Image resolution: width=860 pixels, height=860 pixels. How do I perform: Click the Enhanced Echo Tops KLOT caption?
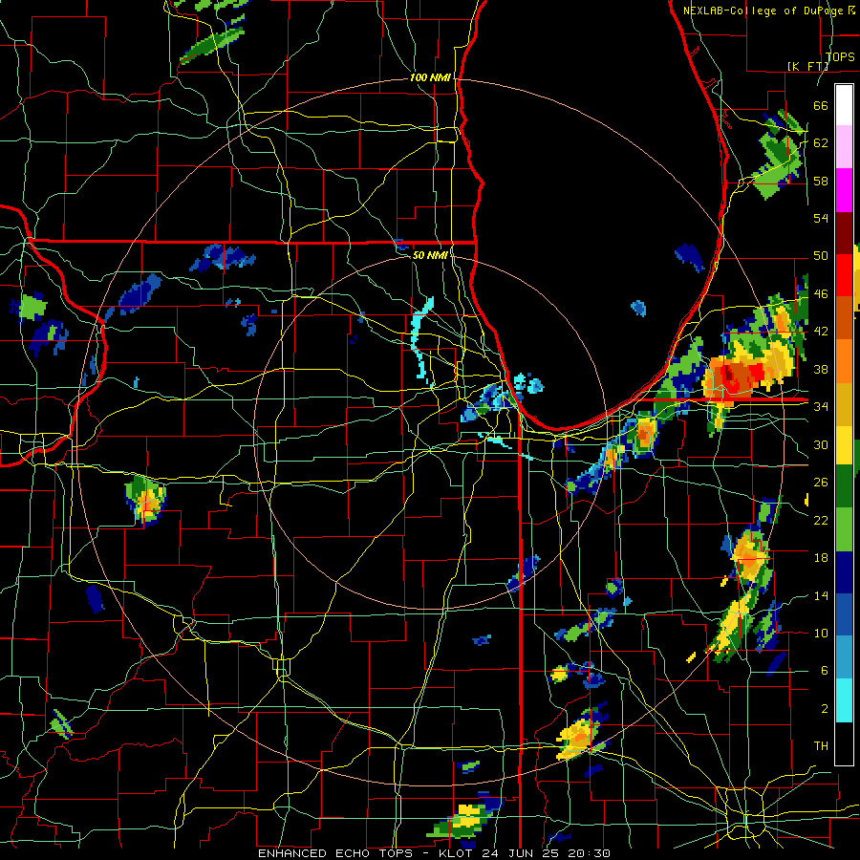point(434,853)
